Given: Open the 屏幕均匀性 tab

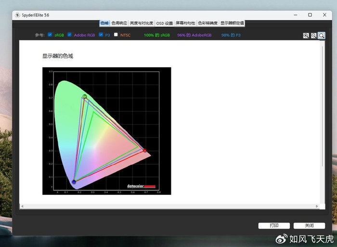Looking at the screenshot, I should [x=185, y=23].
